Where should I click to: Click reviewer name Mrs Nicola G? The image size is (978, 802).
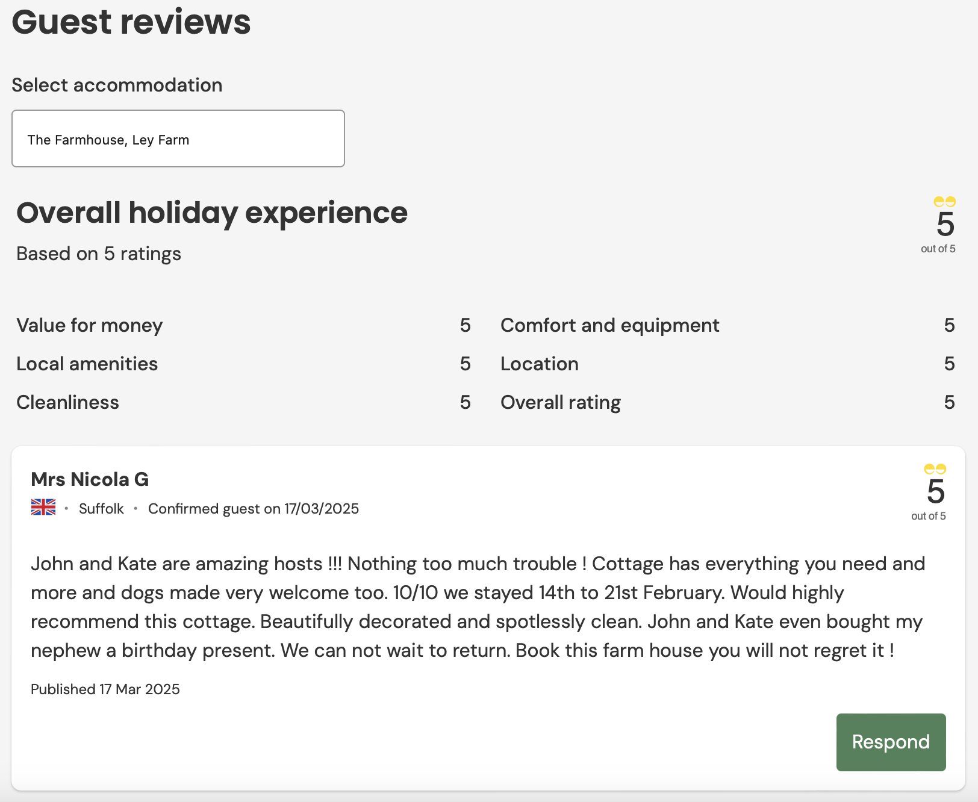tap(90, 479)
